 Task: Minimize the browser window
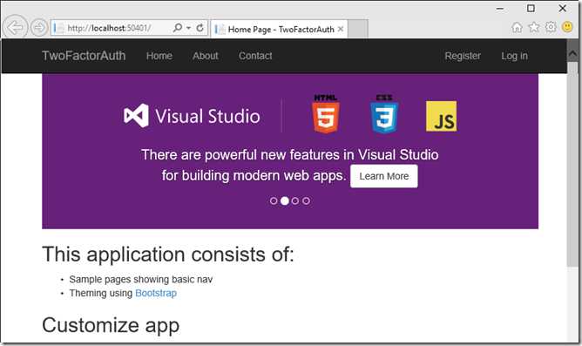pos(500,8)
